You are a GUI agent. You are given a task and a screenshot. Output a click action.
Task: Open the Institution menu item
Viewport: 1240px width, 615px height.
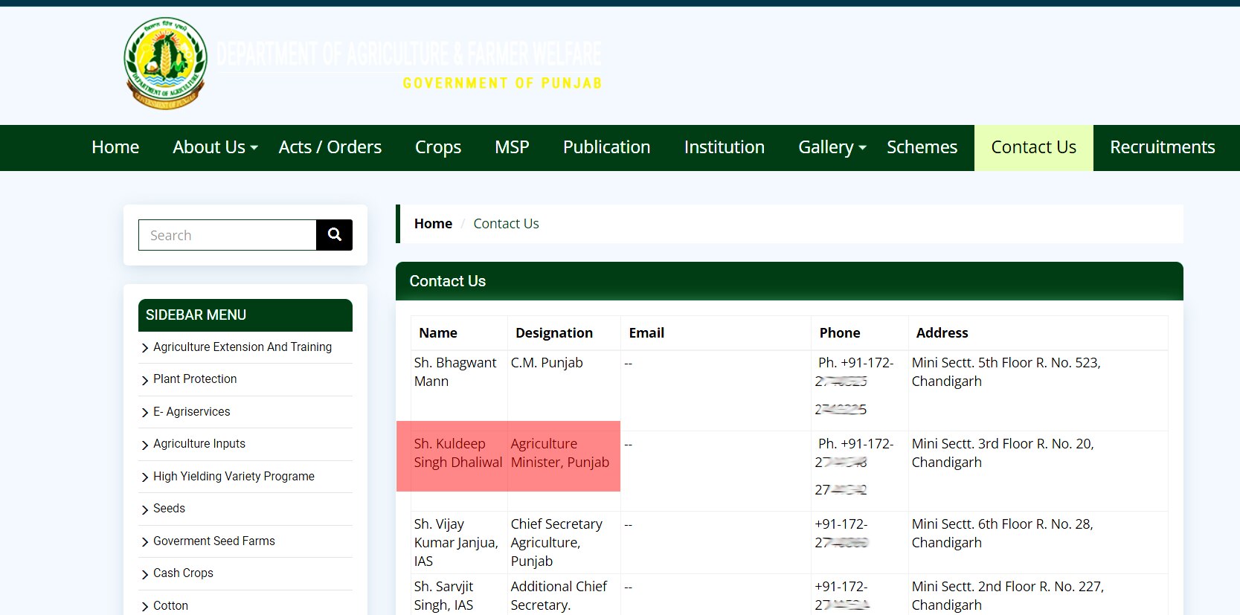(x=725, y=147)
